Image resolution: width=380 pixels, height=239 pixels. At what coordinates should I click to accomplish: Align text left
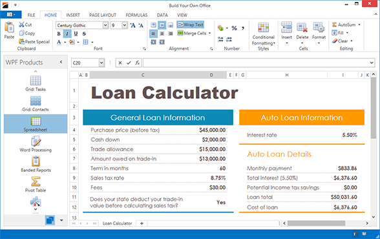pyautogui.click(x=153, y=34)
